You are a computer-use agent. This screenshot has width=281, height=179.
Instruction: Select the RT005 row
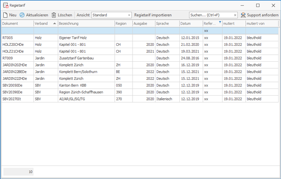click(x=140, y=38)
